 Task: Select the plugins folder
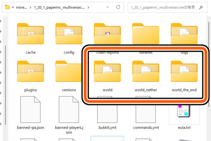click(30, 72)
